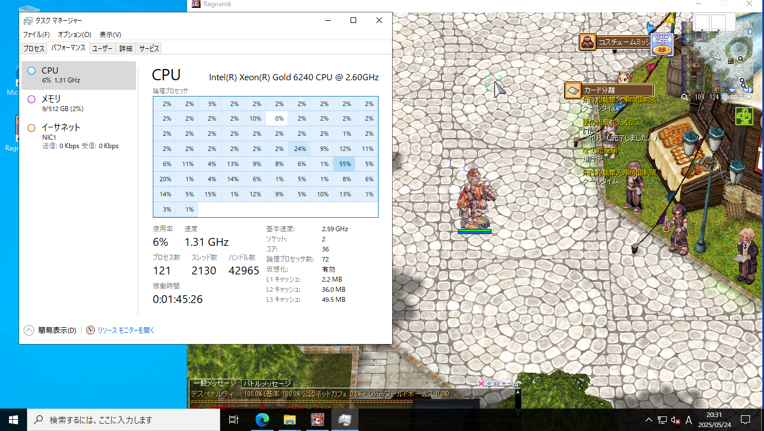This screenshot has width=764, height=431.
Task: Open the 表示(V) menu
Action: 110,35
